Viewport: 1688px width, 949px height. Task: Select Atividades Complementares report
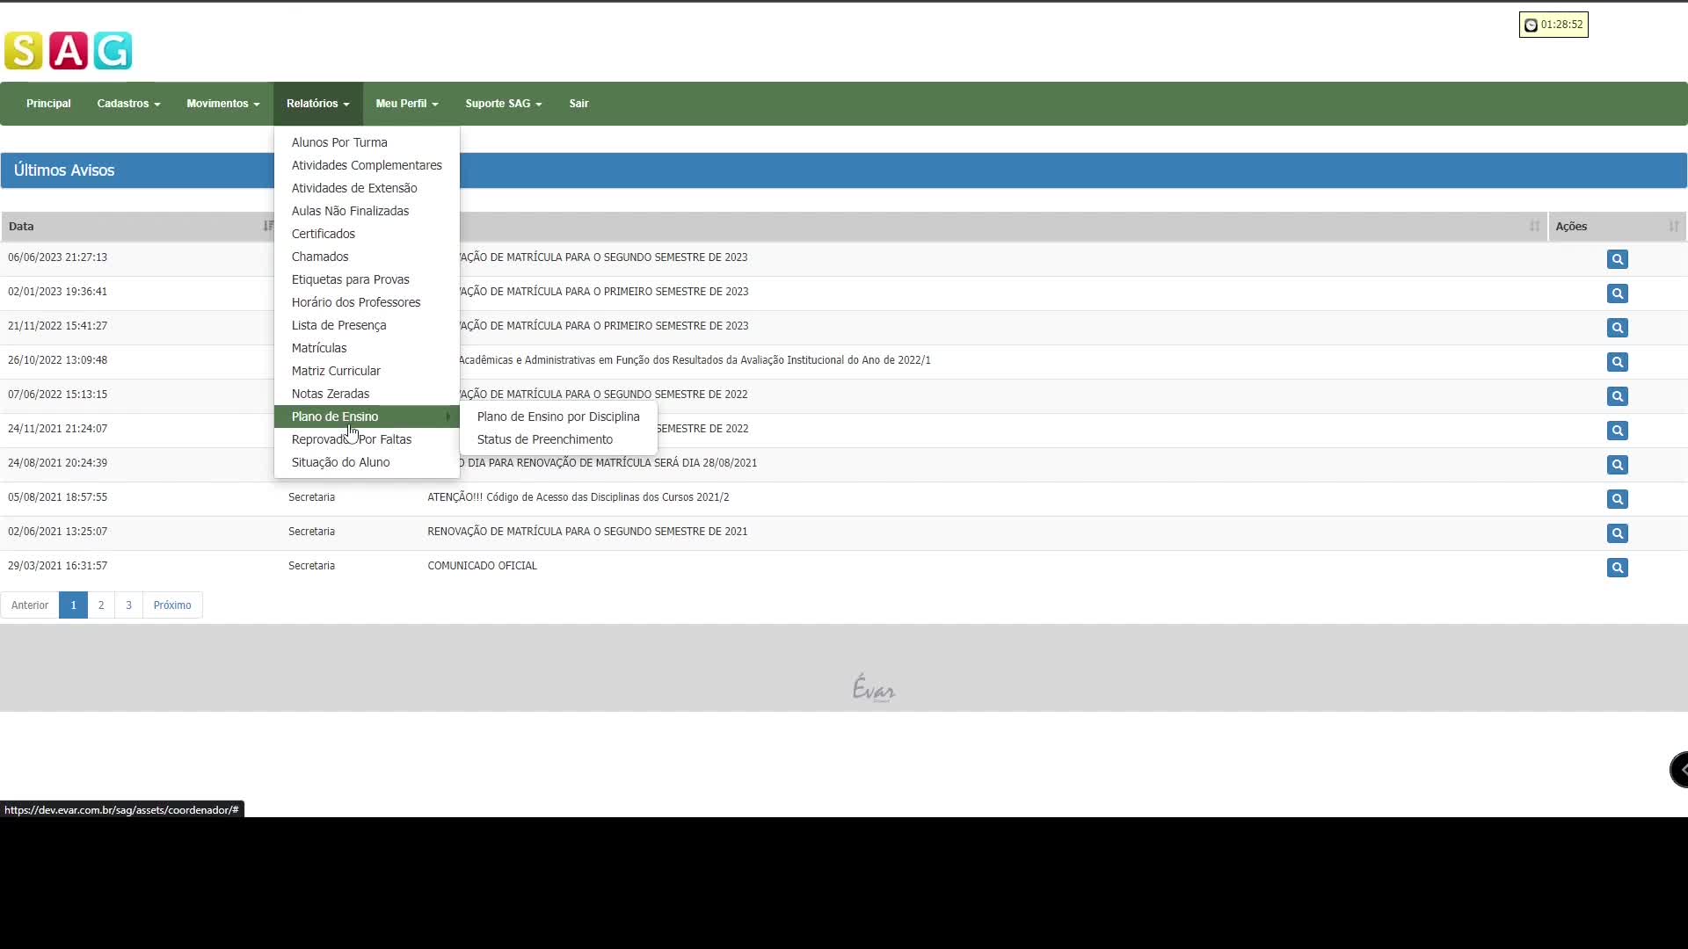tap(367, 165)
